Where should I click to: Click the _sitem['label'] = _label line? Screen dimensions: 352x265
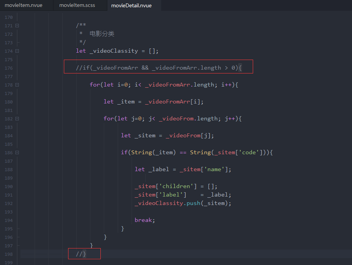pyautogui.click(x=183, y=195)
